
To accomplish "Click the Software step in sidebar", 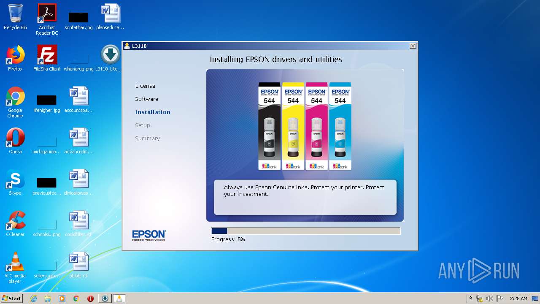I will pyautogui.click(x=146, y=99).
